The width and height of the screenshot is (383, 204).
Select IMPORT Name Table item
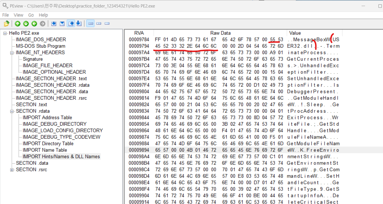[45, 150]
